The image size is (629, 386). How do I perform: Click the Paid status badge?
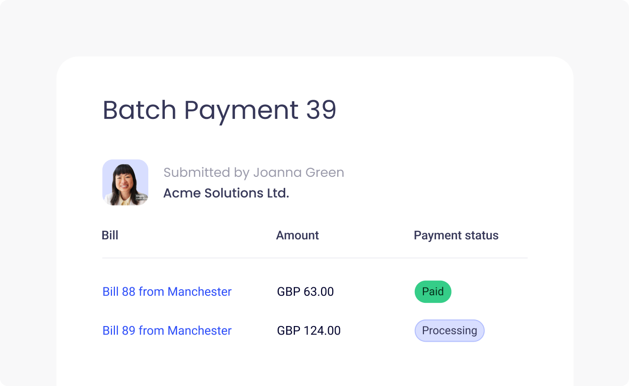432,292
